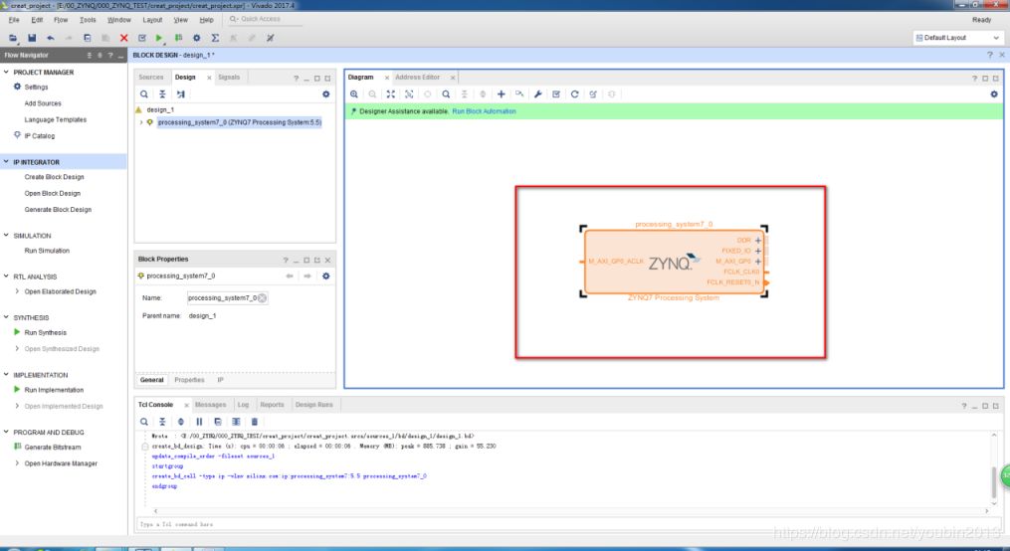Clear the Name field using X icon
This screenshot has width=1010, height=551.
pos(262,298)
